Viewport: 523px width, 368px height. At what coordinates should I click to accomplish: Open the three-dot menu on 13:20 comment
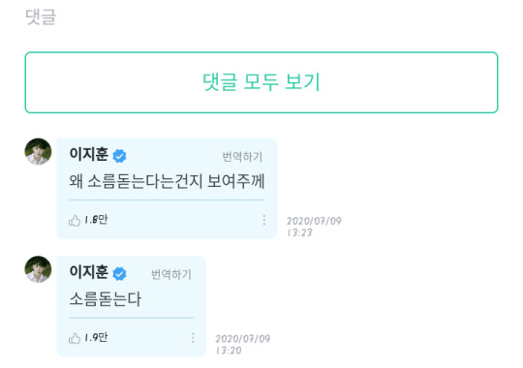[193, 338]
